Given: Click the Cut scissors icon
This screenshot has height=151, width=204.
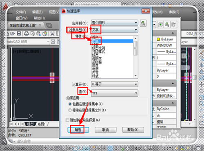Looking at the screenshot, I should [52, 33].
